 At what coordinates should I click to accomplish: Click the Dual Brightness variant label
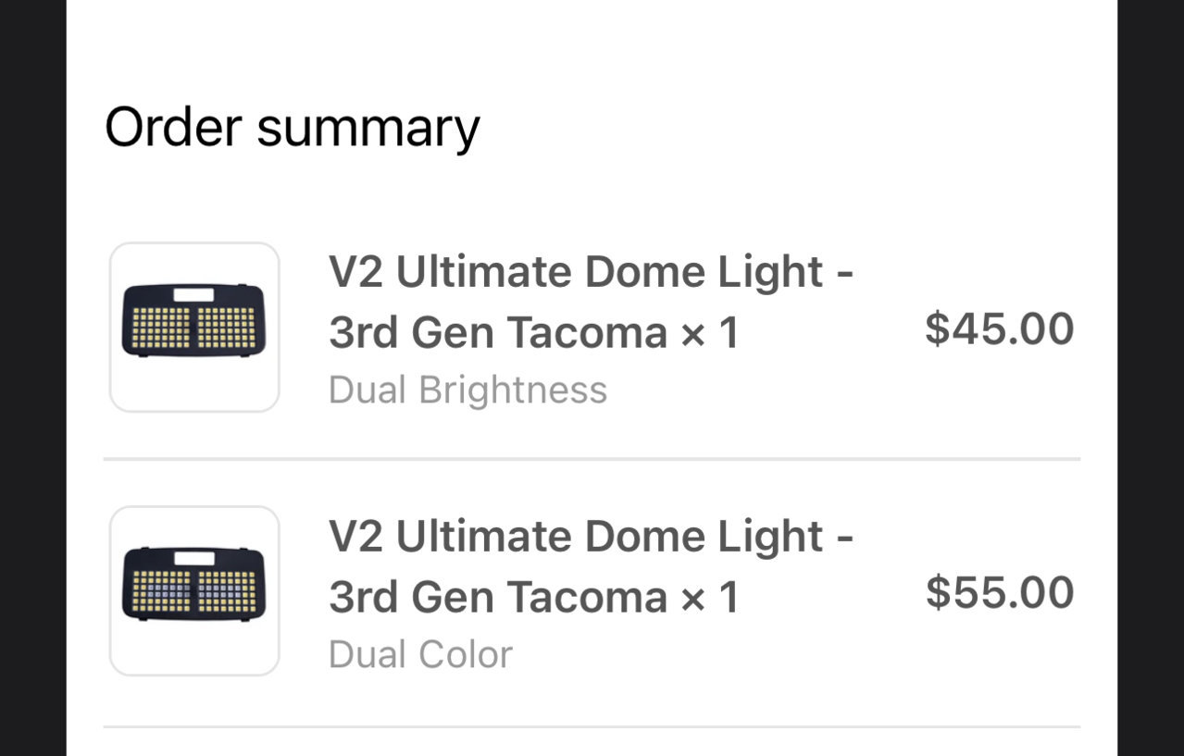tap(467, 390)
